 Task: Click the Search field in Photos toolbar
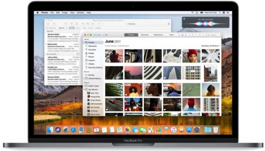(214, 35)
